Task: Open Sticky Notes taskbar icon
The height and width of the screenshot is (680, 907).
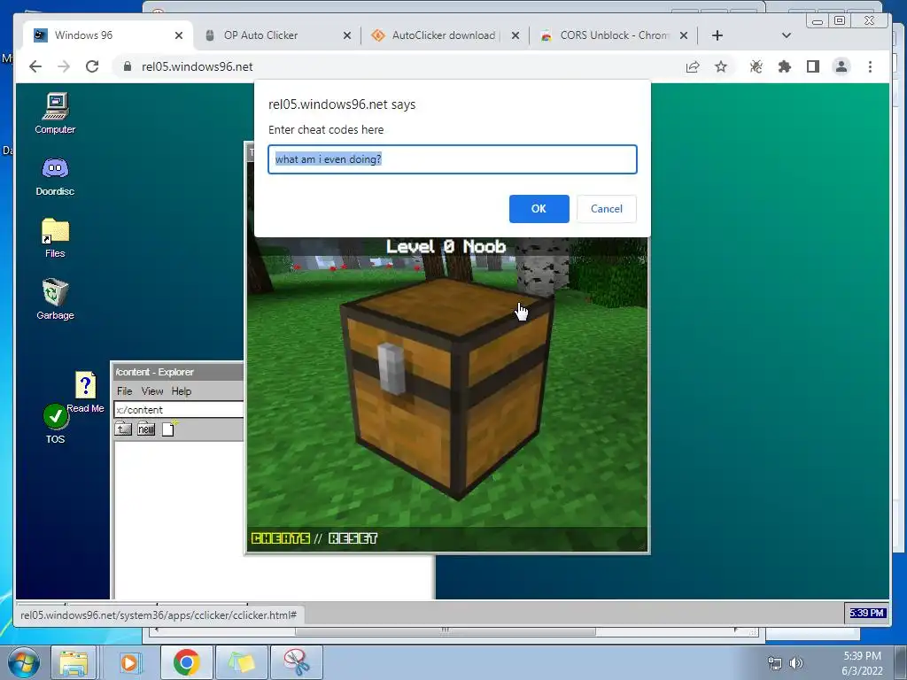Action: [x=242, y=662]
